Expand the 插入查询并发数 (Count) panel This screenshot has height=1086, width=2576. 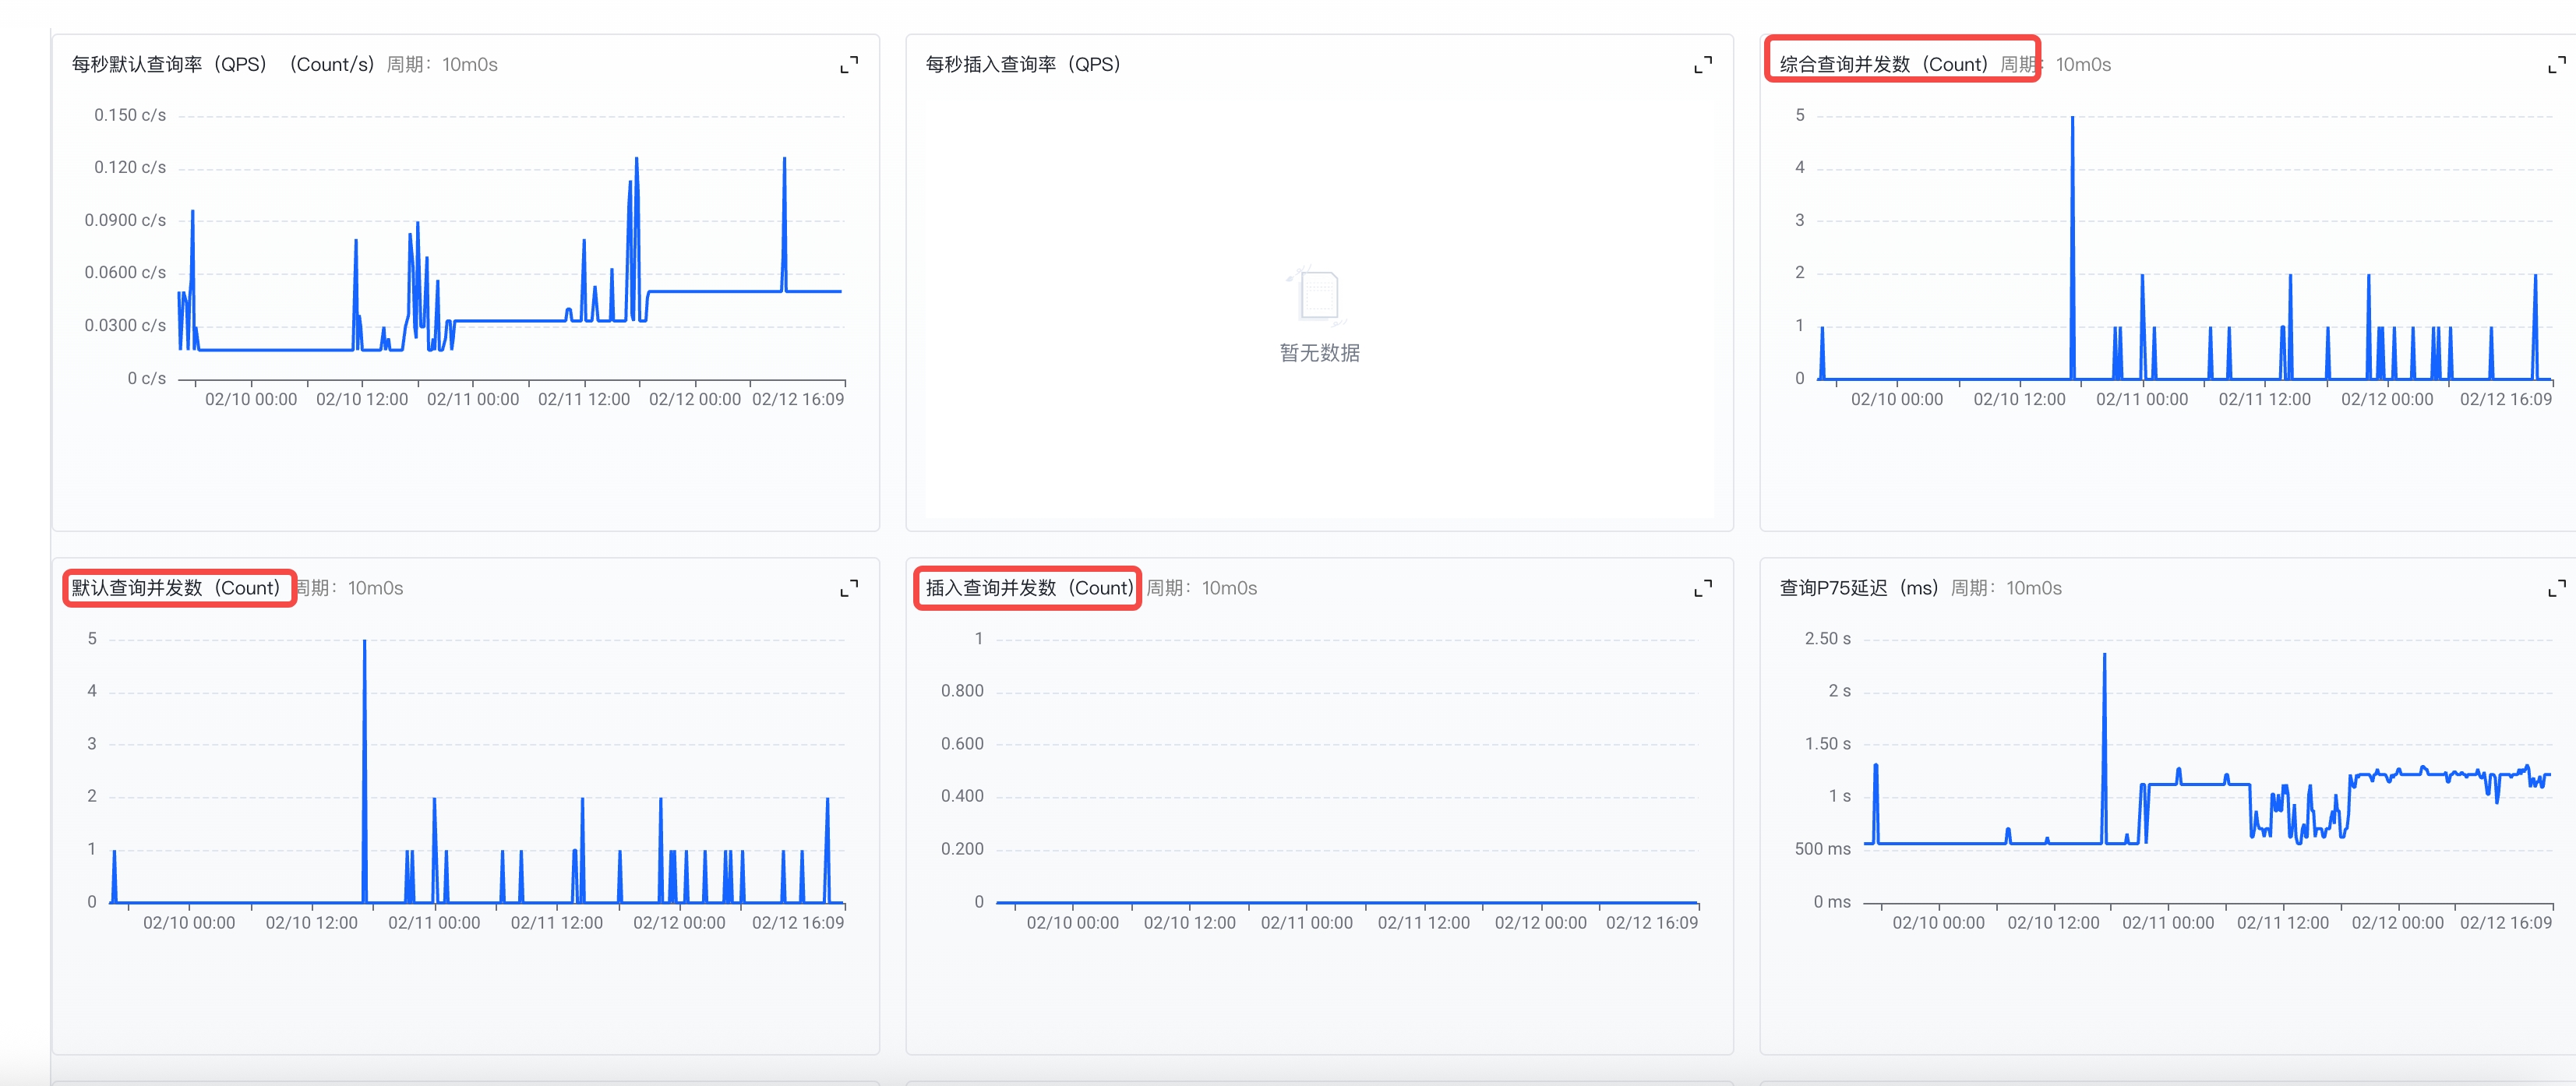[x=1703, y=588]
